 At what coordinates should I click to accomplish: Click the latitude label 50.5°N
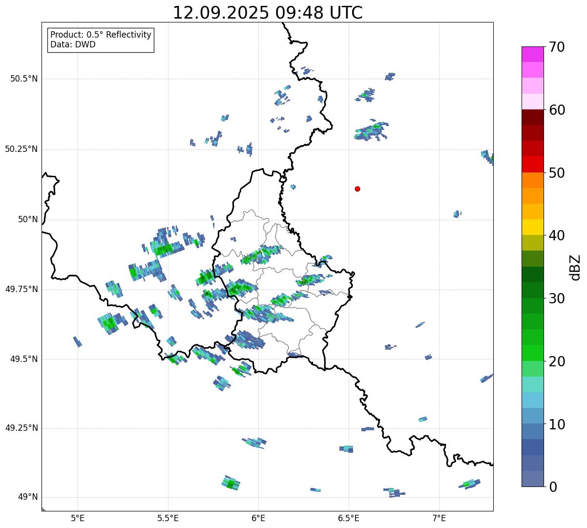[24, 79]
